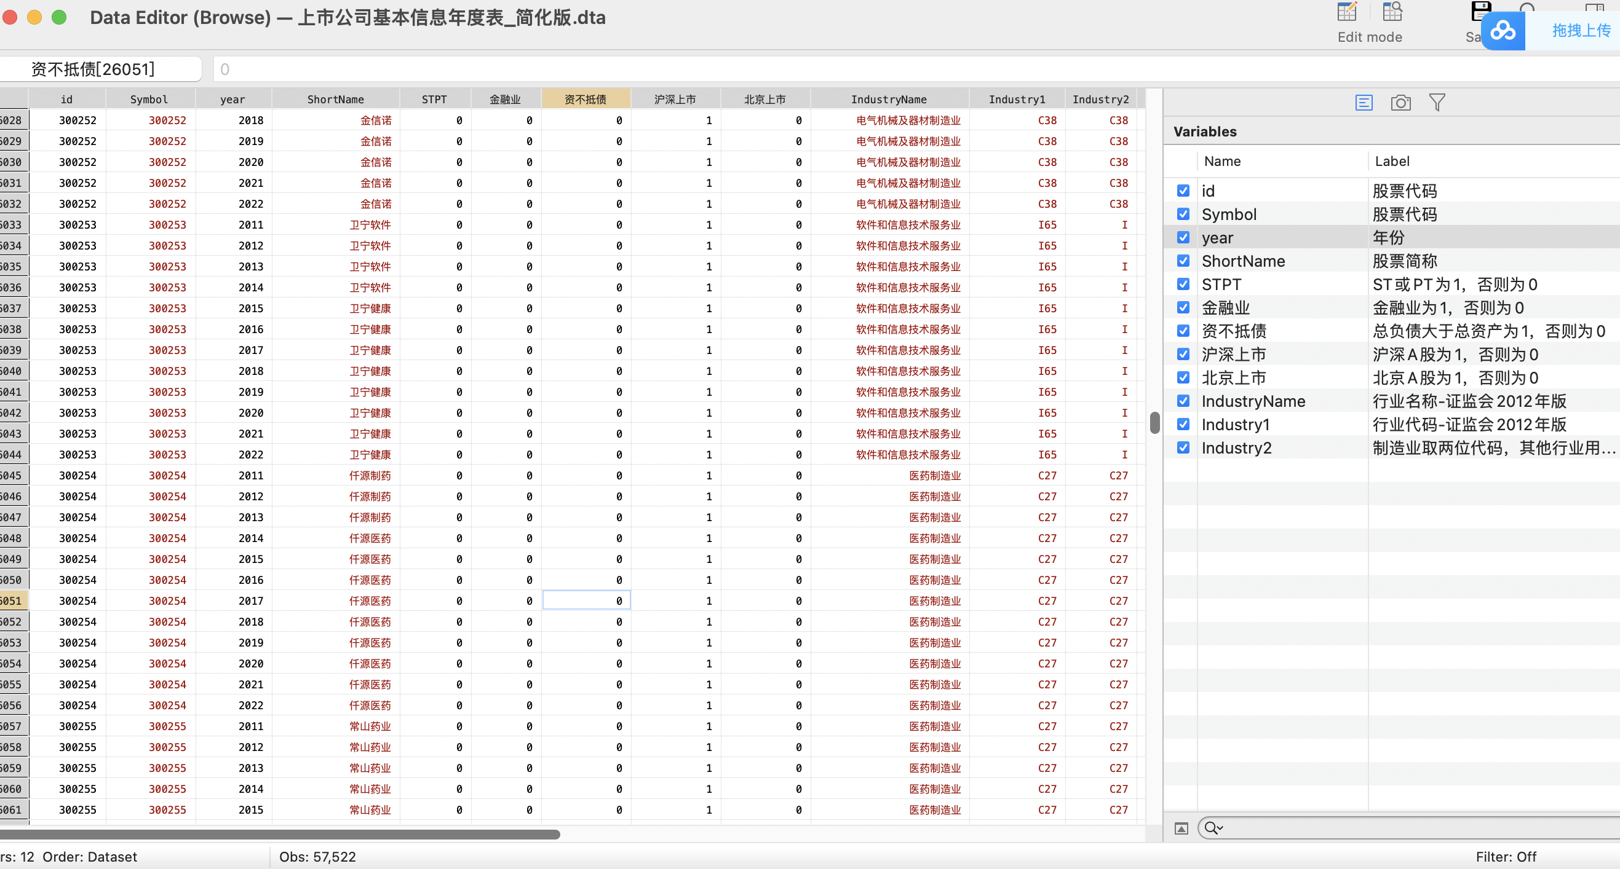Uncheck the IndustryName variable checkbox
Screen dimensions: 1620x869
1183,401
